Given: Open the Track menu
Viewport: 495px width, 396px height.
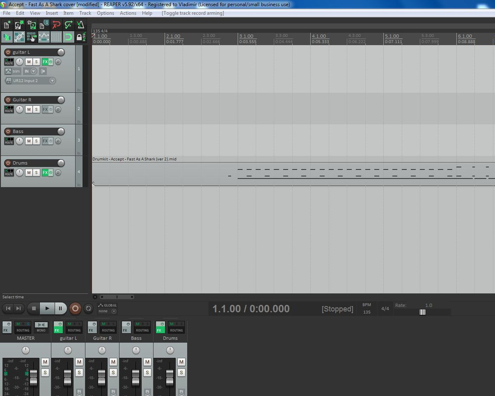Looking at the screenshot, I should (x=85, y=13).
